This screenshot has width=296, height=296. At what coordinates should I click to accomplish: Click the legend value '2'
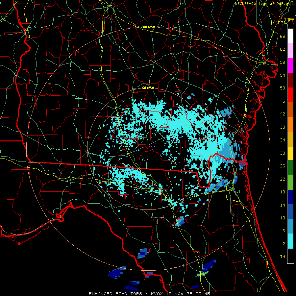click(284, 244)
